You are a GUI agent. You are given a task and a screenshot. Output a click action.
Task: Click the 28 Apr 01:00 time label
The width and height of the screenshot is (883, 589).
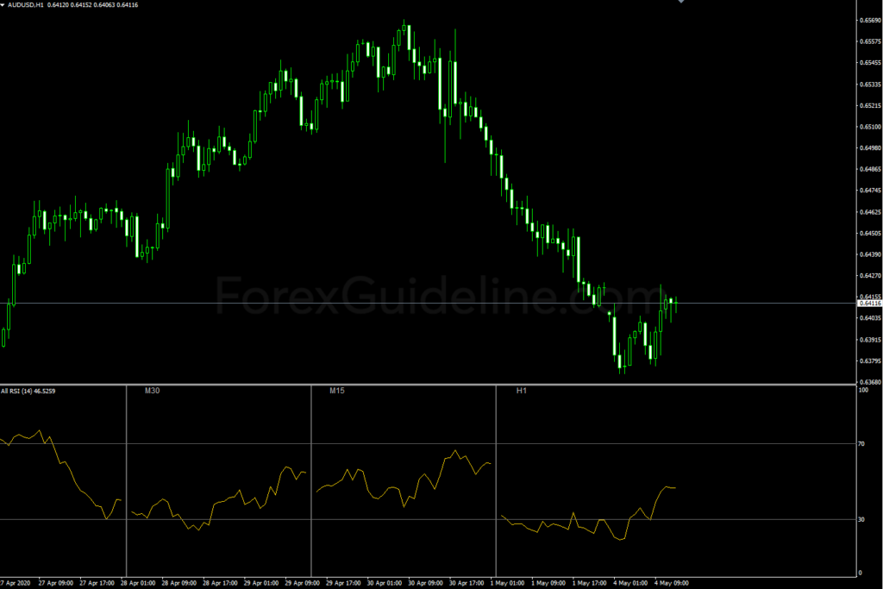pos(138,583)
